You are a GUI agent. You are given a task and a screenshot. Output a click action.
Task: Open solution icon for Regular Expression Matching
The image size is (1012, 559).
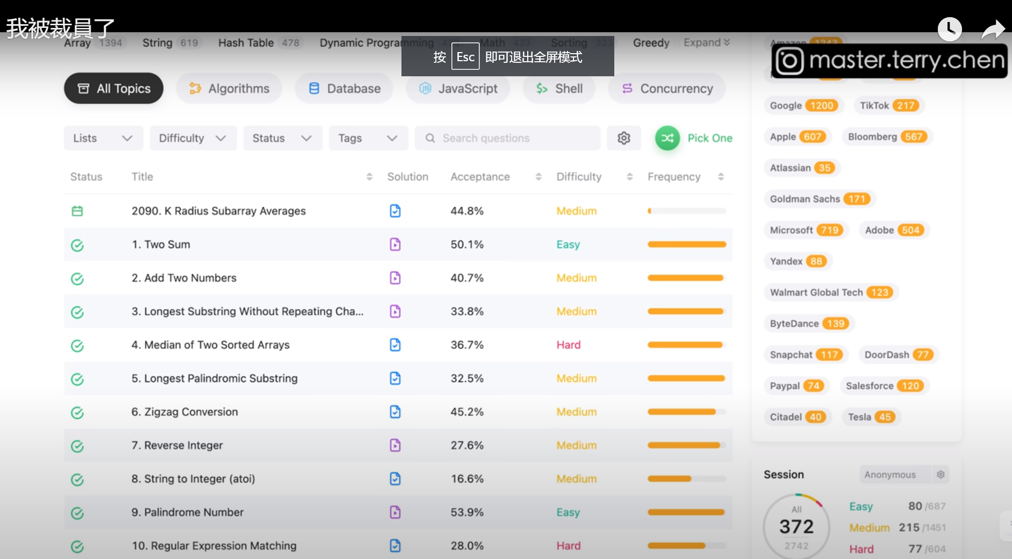point(395,546)
